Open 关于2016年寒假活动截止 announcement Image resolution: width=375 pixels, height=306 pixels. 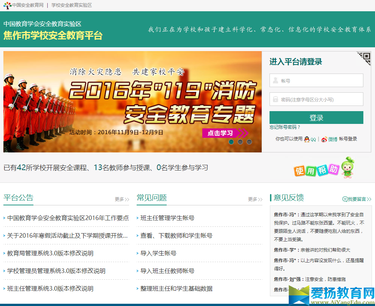[x=68, y=236]
